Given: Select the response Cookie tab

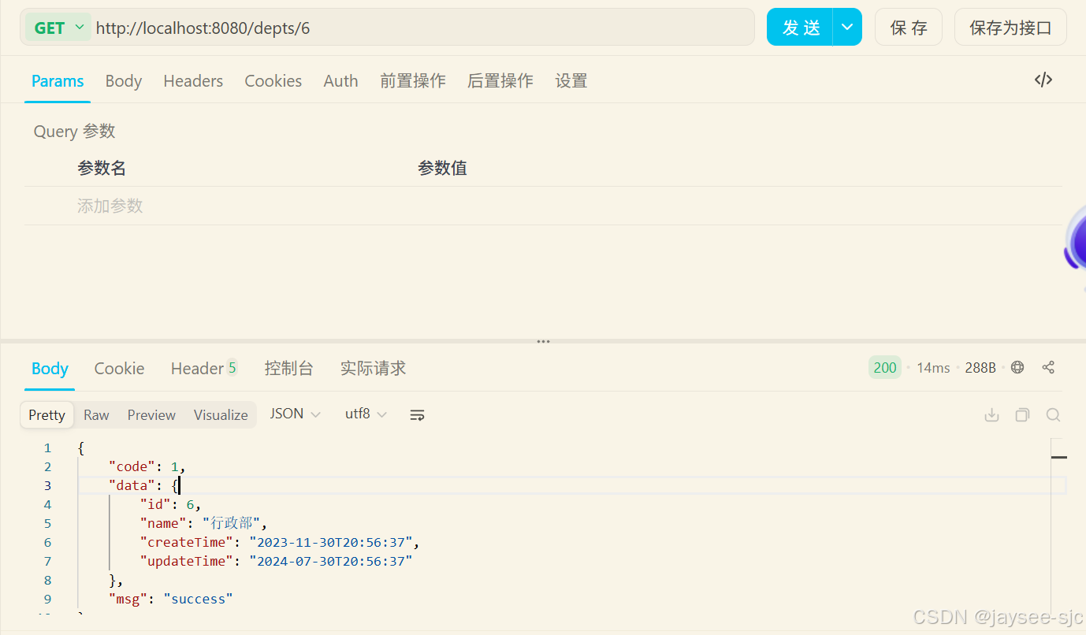Looking at the screenshot, I should [x=119, y=369].
